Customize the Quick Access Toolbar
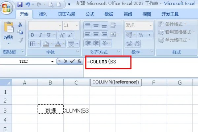Screen dimensions: 198x132 pos(69,4)
